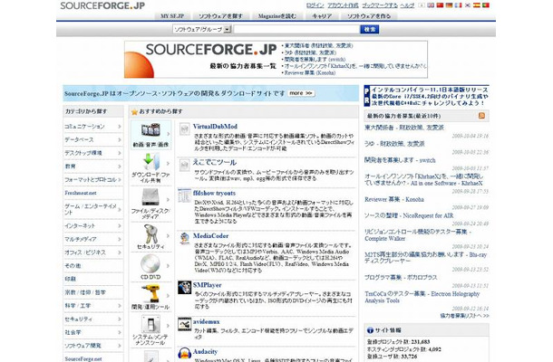
Task: Select the CD DVD disc icon
Action: click(150, 263)
